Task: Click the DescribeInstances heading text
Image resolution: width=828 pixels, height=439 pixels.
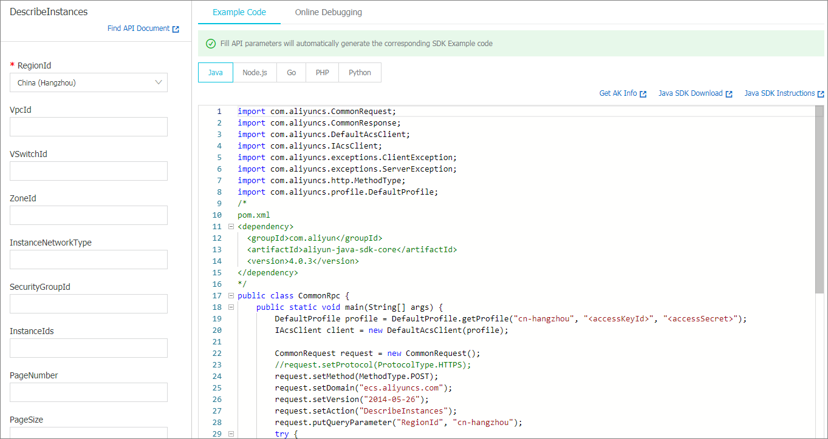Action: click(49, 12)
